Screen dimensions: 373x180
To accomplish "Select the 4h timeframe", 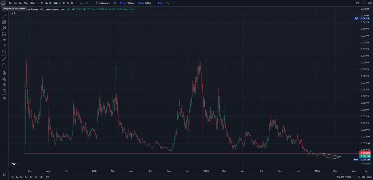I will tap(46, 3).
